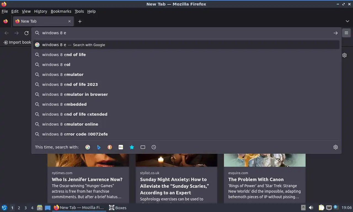Select suggestion 'windows 8 end of life'
Image resolution: width=353 pixels, height=212 pixels.
(186, 55)
